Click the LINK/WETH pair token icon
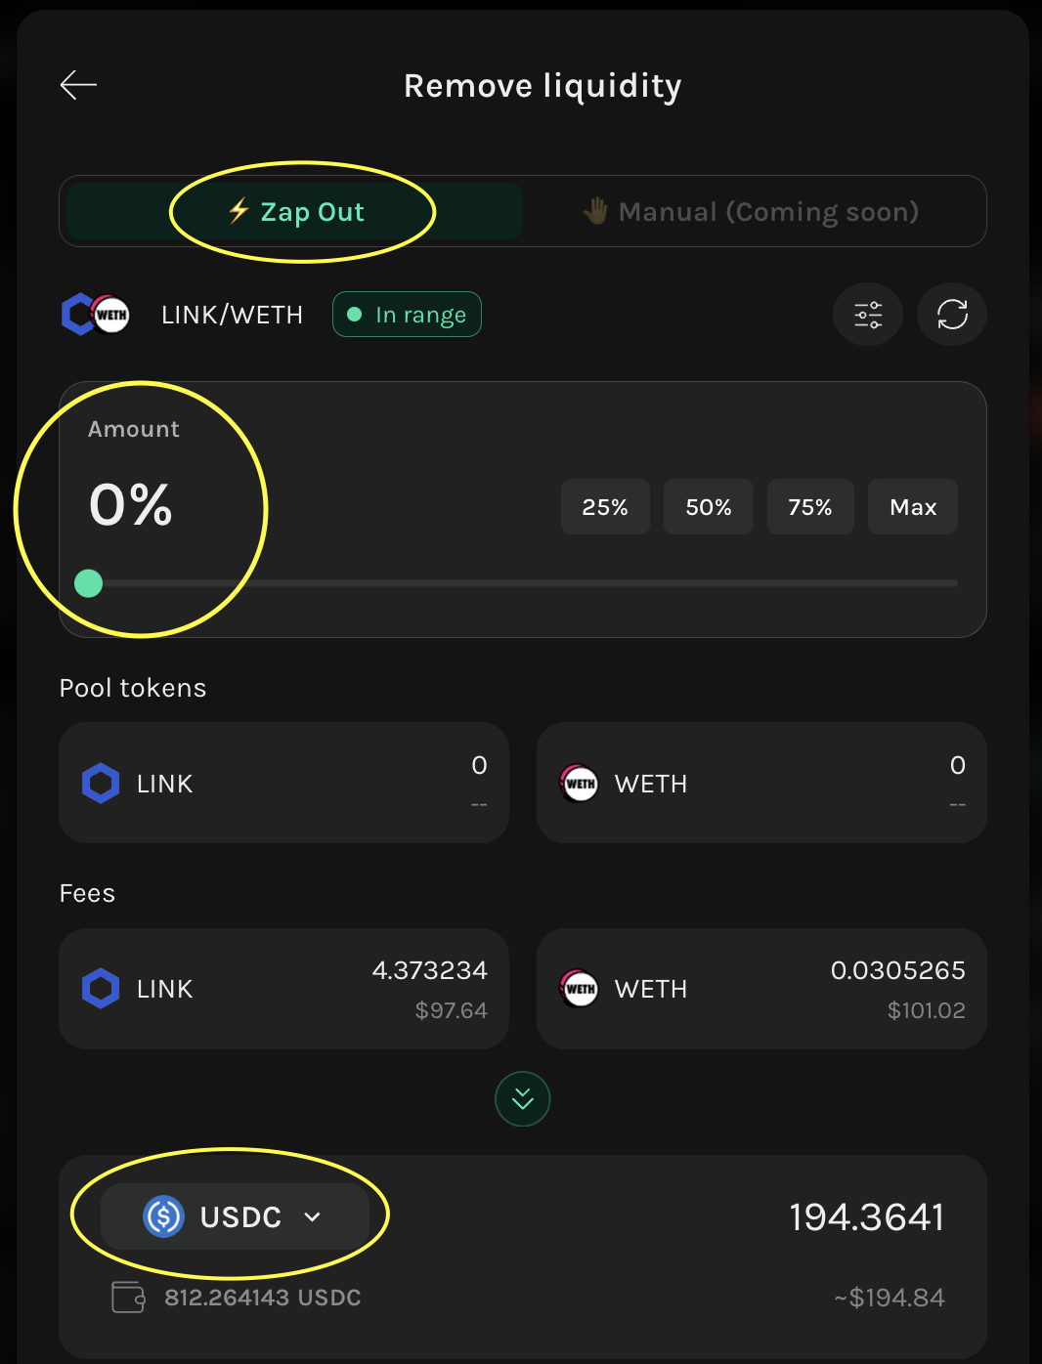Viewport: 1042px width, 1364px height. coord(95,315)
